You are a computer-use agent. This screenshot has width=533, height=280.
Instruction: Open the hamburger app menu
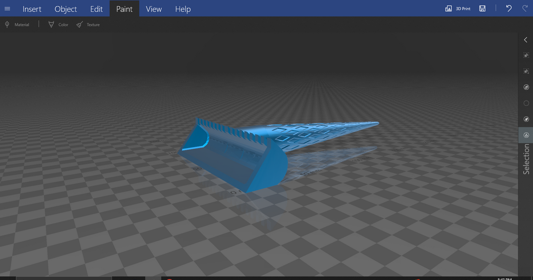(7, 8)
